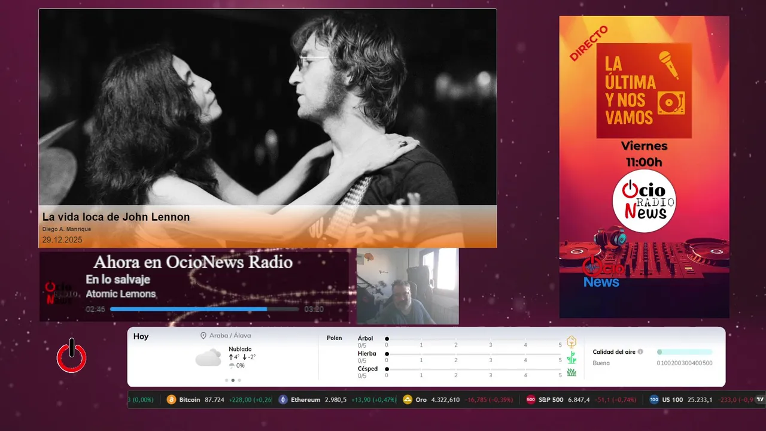This screenshot has height=431, width=766.
Task: Click the cloudy weather icon
Action: pyautogui.click(x=208, y=358)
